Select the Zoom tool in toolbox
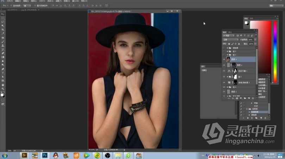 (x=3, y=89)
